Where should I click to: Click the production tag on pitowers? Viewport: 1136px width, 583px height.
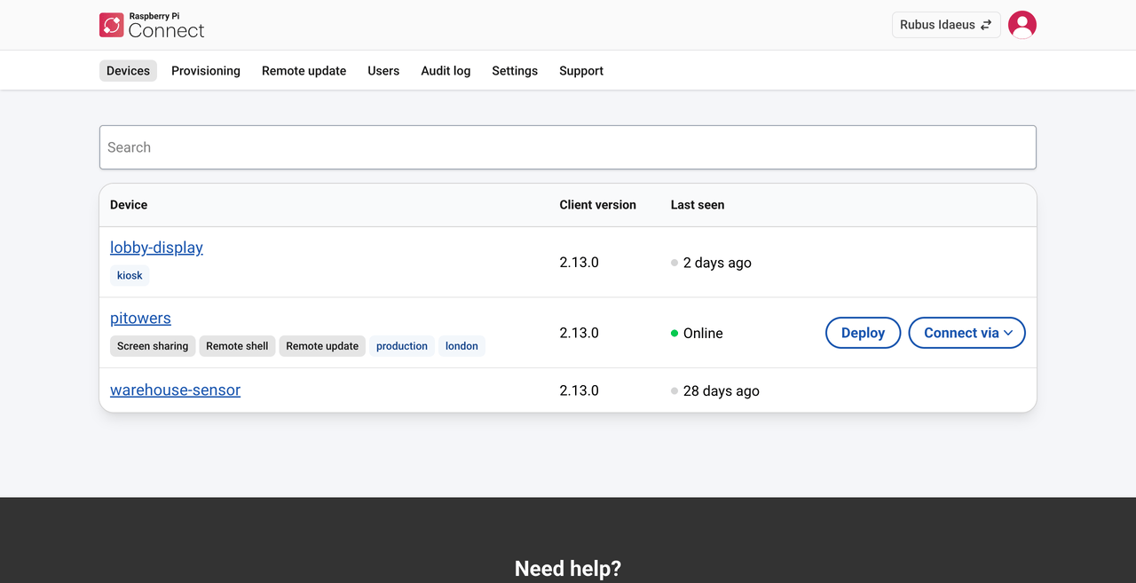coord(402,346)
